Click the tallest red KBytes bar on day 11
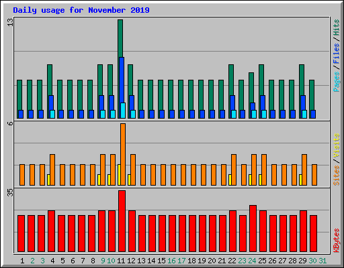This screenshot has height=268, width=344. (x=122, y=221)
